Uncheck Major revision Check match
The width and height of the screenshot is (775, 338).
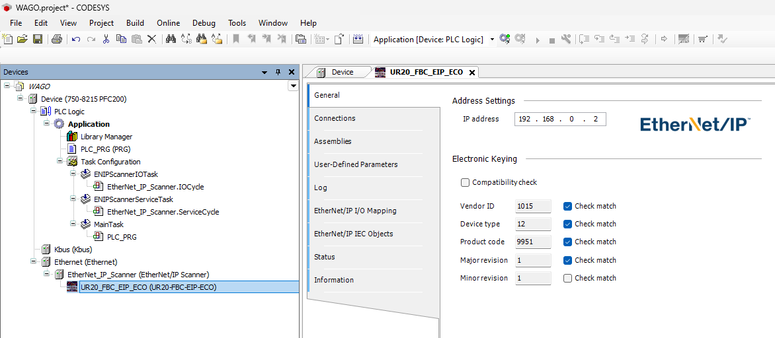(x=567, y=260)
